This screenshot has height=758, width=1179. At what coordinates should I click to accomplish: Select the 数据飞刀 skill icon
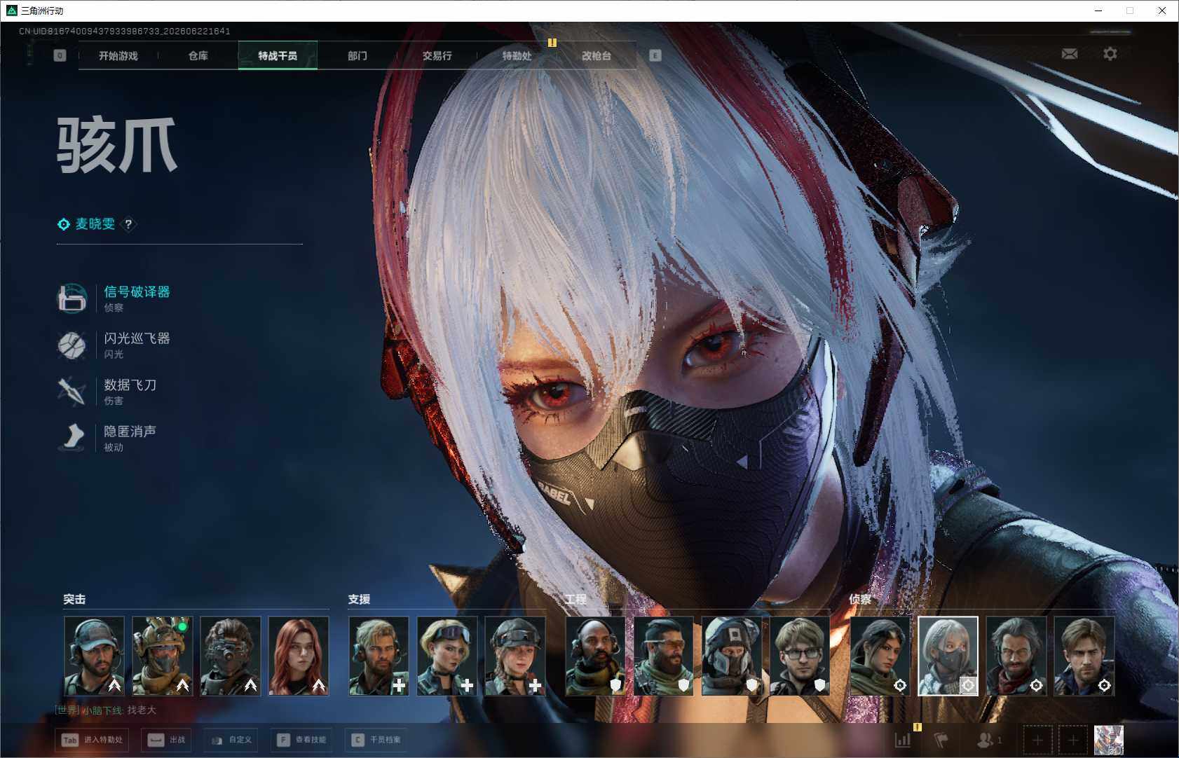point(71,392)
